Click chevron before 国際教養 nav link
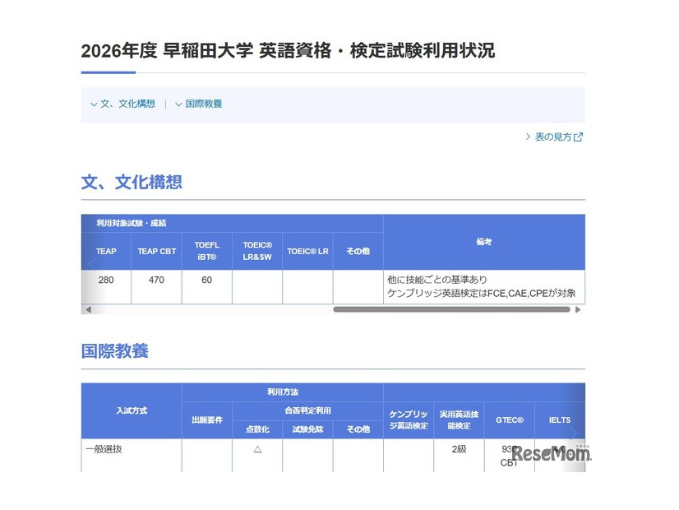This screenshot has height=510, width=679. pyautogui.click(x=178, y=104)
